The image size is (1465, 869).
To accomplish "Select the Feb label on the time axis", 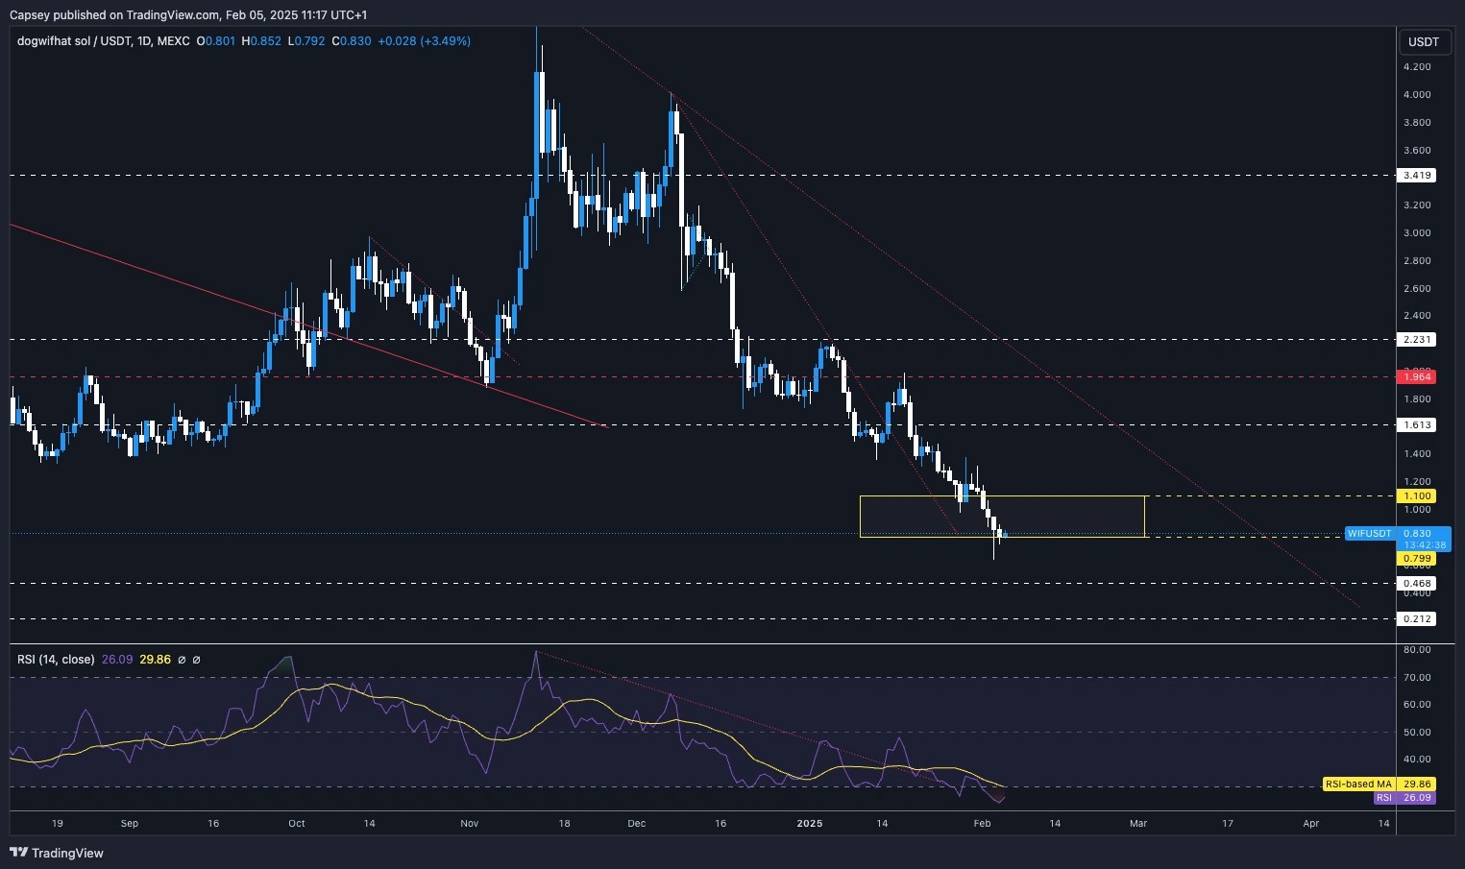I will point(981,823).
